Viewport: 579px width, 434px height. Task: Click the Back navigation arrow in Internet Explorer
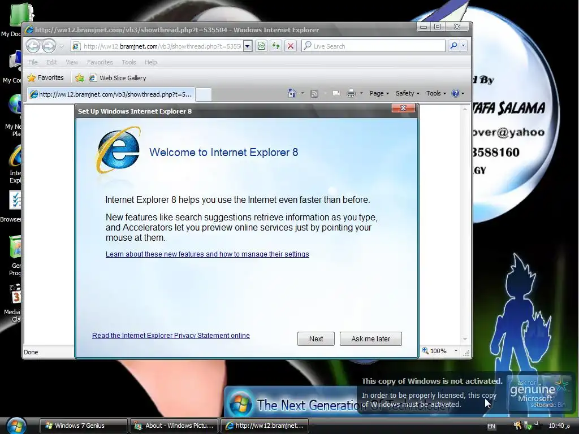coord(33,46)
